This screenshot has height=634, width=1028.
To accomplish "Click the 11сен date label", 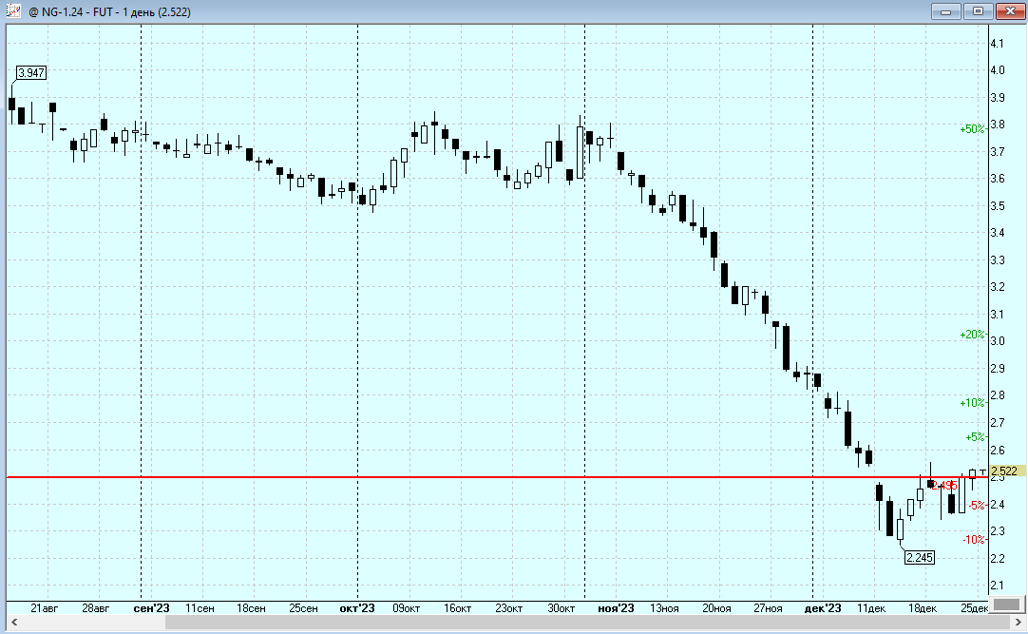I will click(200, 607).
